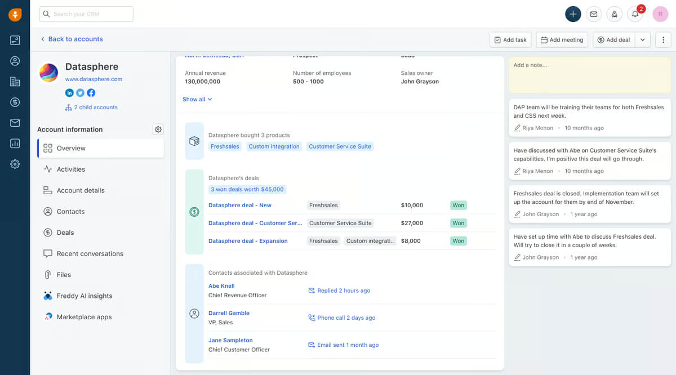676x375 pixels.
Task: Open Datasphere deal - Customer Service deal
Action: [255, 223]
